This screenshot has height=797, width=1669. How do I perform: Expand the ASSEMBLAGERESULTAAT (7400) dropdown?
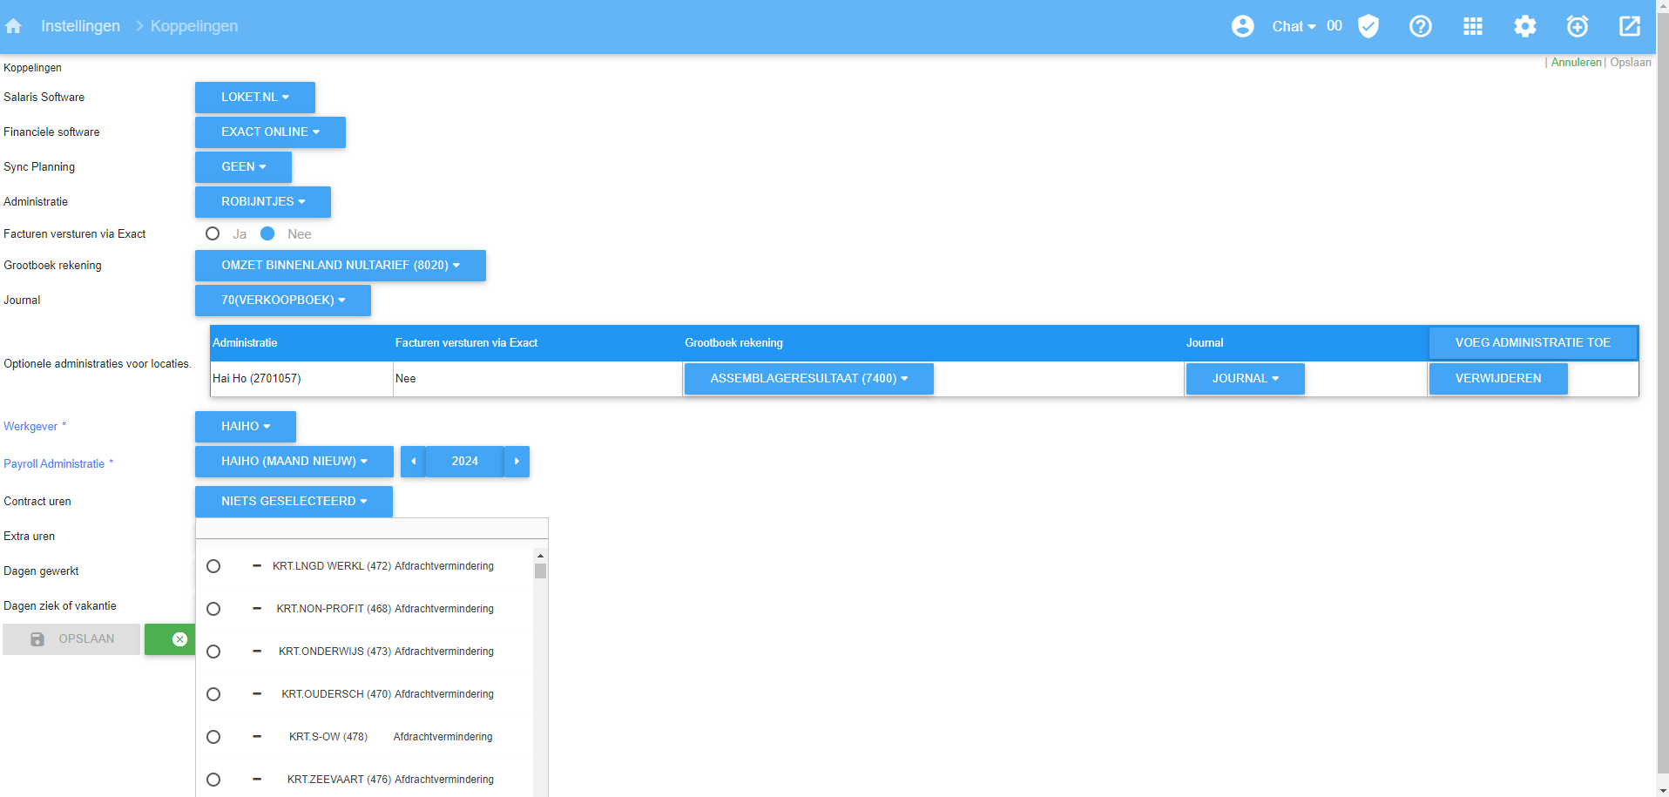coord(808,379)
